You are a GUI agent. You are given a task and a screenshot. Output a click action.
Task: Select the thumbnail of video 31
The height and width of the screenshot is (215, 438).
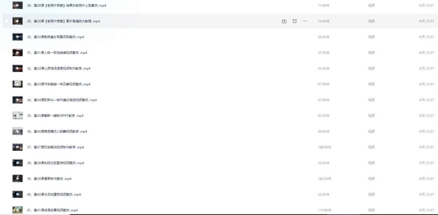(x=18, y=53)
